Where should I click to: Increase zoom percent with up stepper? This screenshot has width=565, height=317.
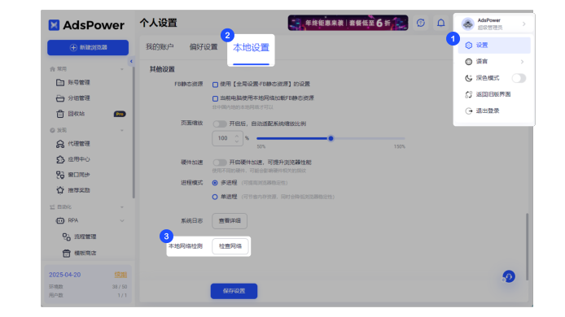coord(237,136)
